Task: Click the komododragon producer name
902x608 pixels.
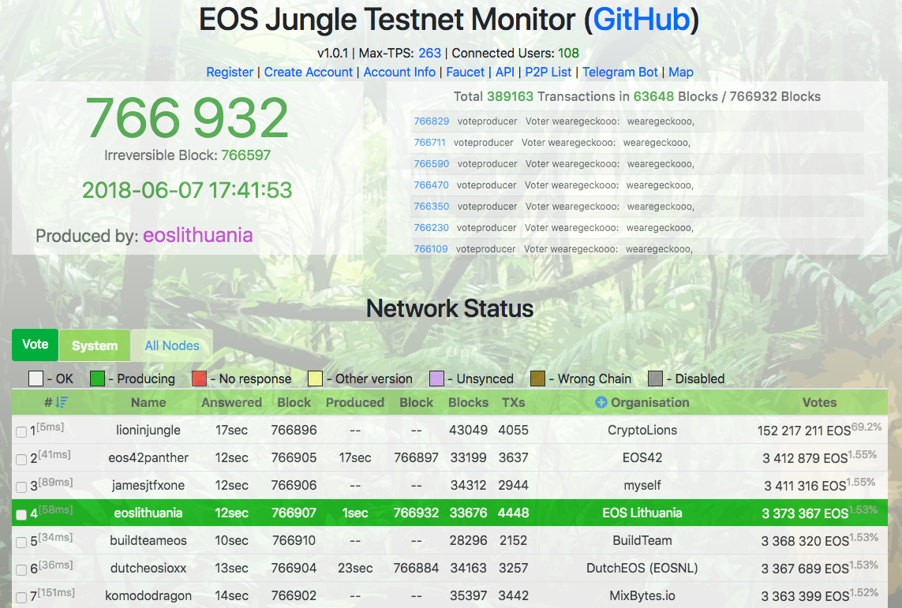Action: point(148,595)
